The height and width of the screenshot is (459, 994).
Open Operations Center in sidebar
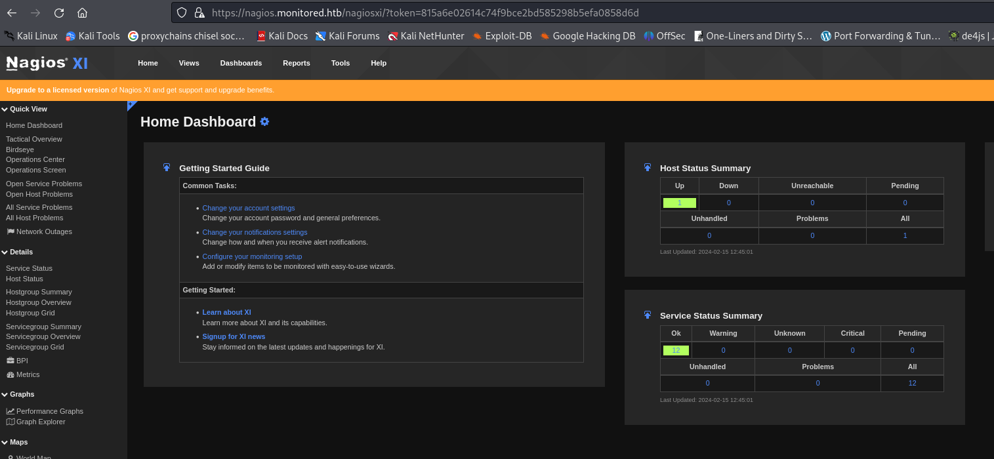click(x=35, y=159)
